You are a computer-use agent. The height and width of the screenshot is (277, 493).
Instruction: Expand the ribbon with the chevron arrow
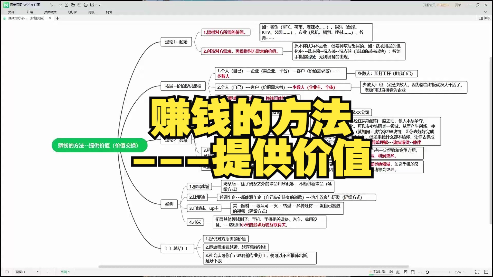pos(486,12)
